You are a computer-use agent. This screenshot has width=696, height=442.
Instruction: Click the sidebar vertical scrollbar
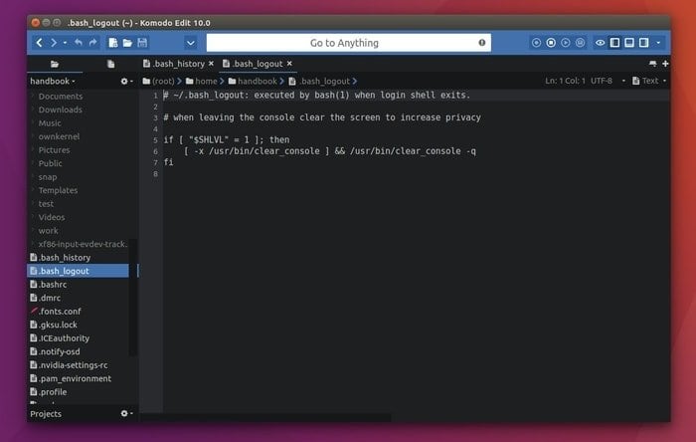point(132,298)
